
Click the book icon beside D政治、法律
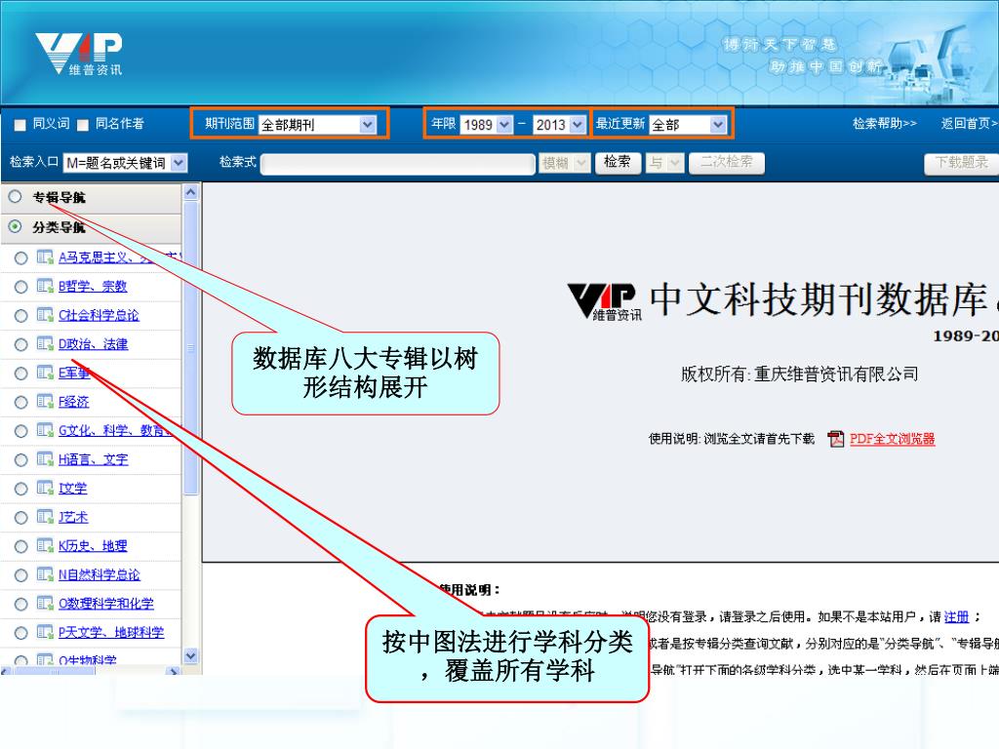point(45,344)
